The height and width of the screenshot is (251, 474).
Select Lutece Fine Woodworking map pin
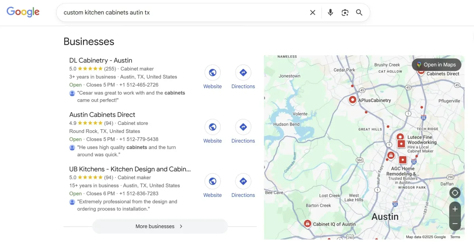point(400,137)
